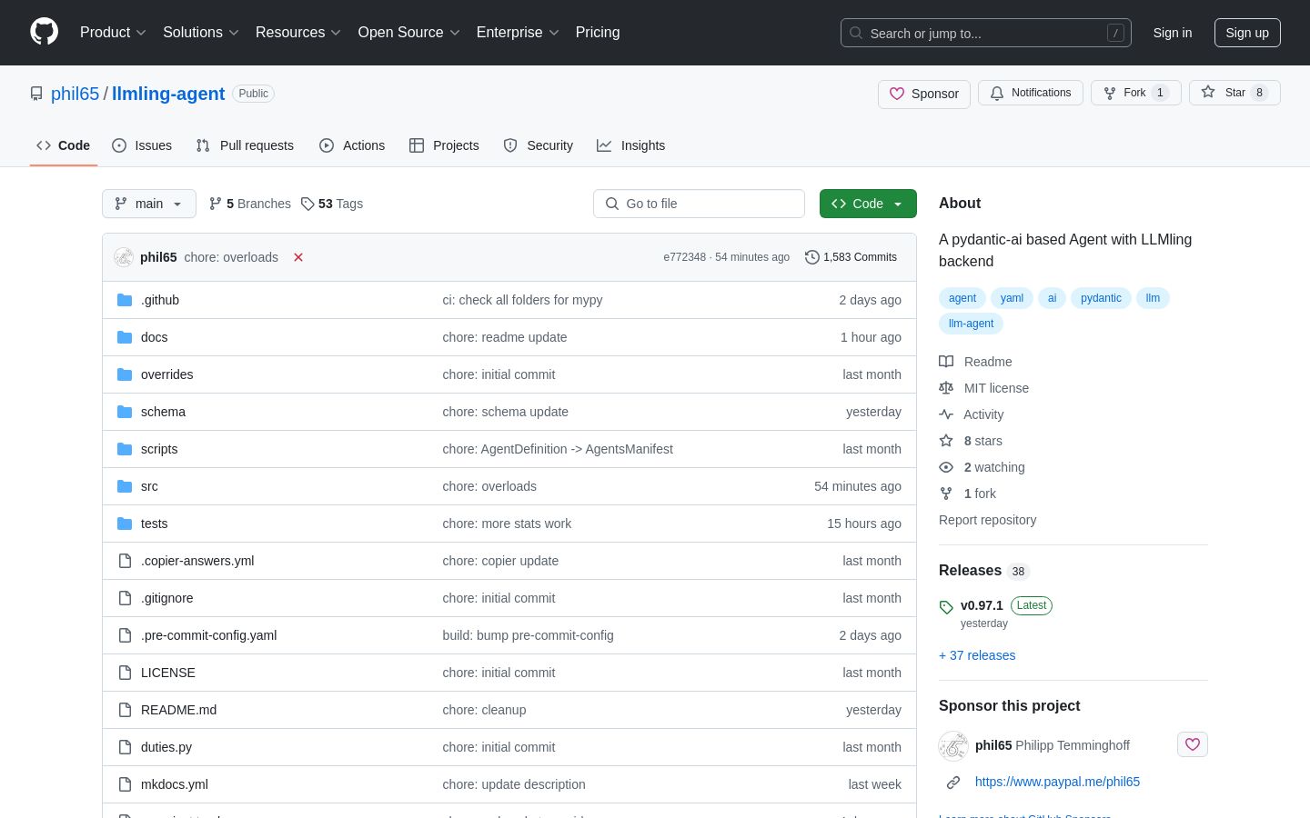The height and width of the screenshot is (818, 1310).
Task: Star the llmling-agent repository
Action: (1234, 93)
